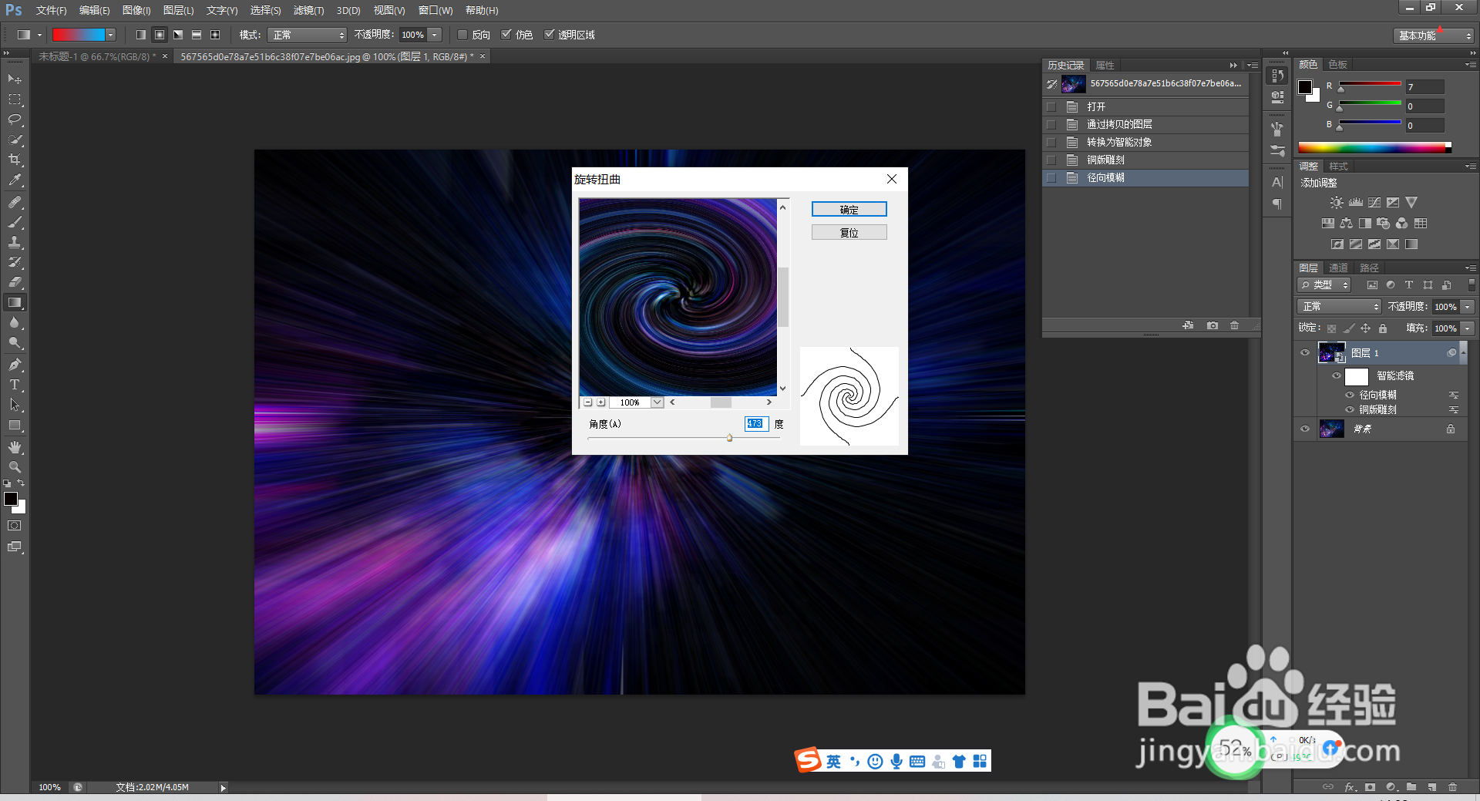
Task: Zoom in the Twirl preview with plus
Action: [x=601, y=402]
